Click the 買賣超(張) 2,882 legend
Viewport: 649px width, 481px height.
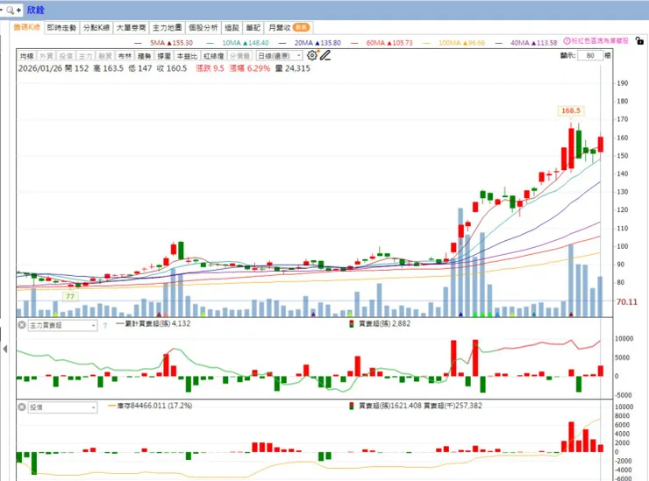click(380, 323)
